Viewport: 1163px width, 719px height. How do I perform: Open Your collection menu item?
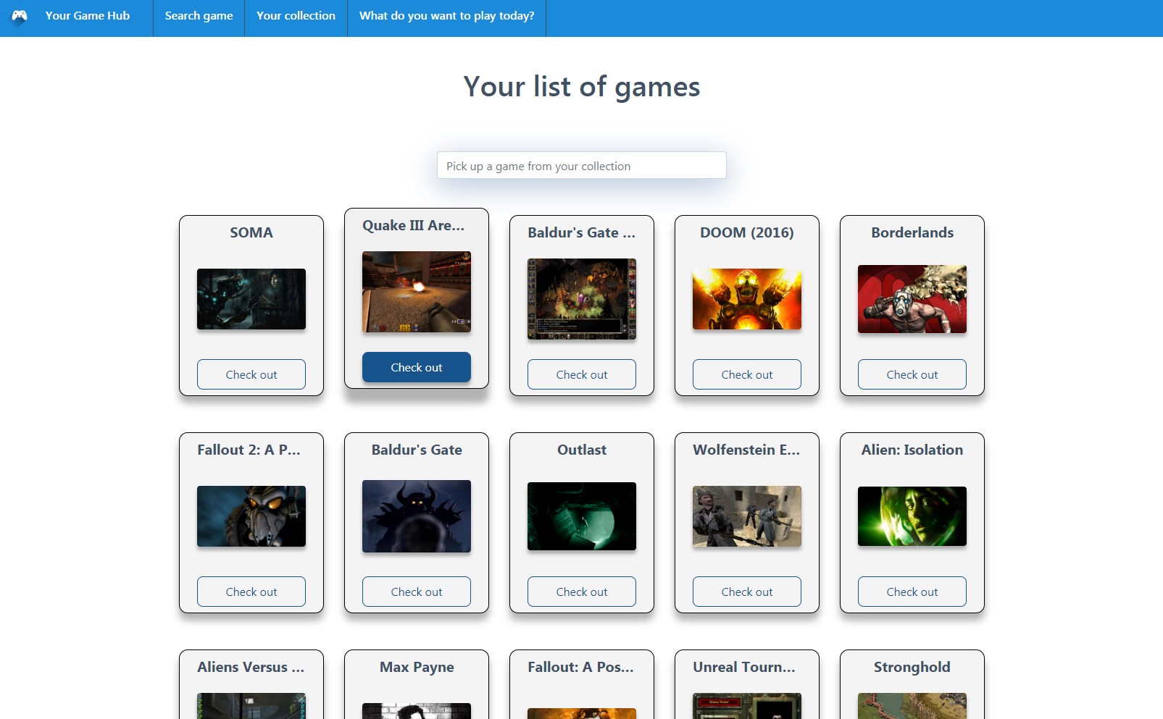[x=296, y=16]
